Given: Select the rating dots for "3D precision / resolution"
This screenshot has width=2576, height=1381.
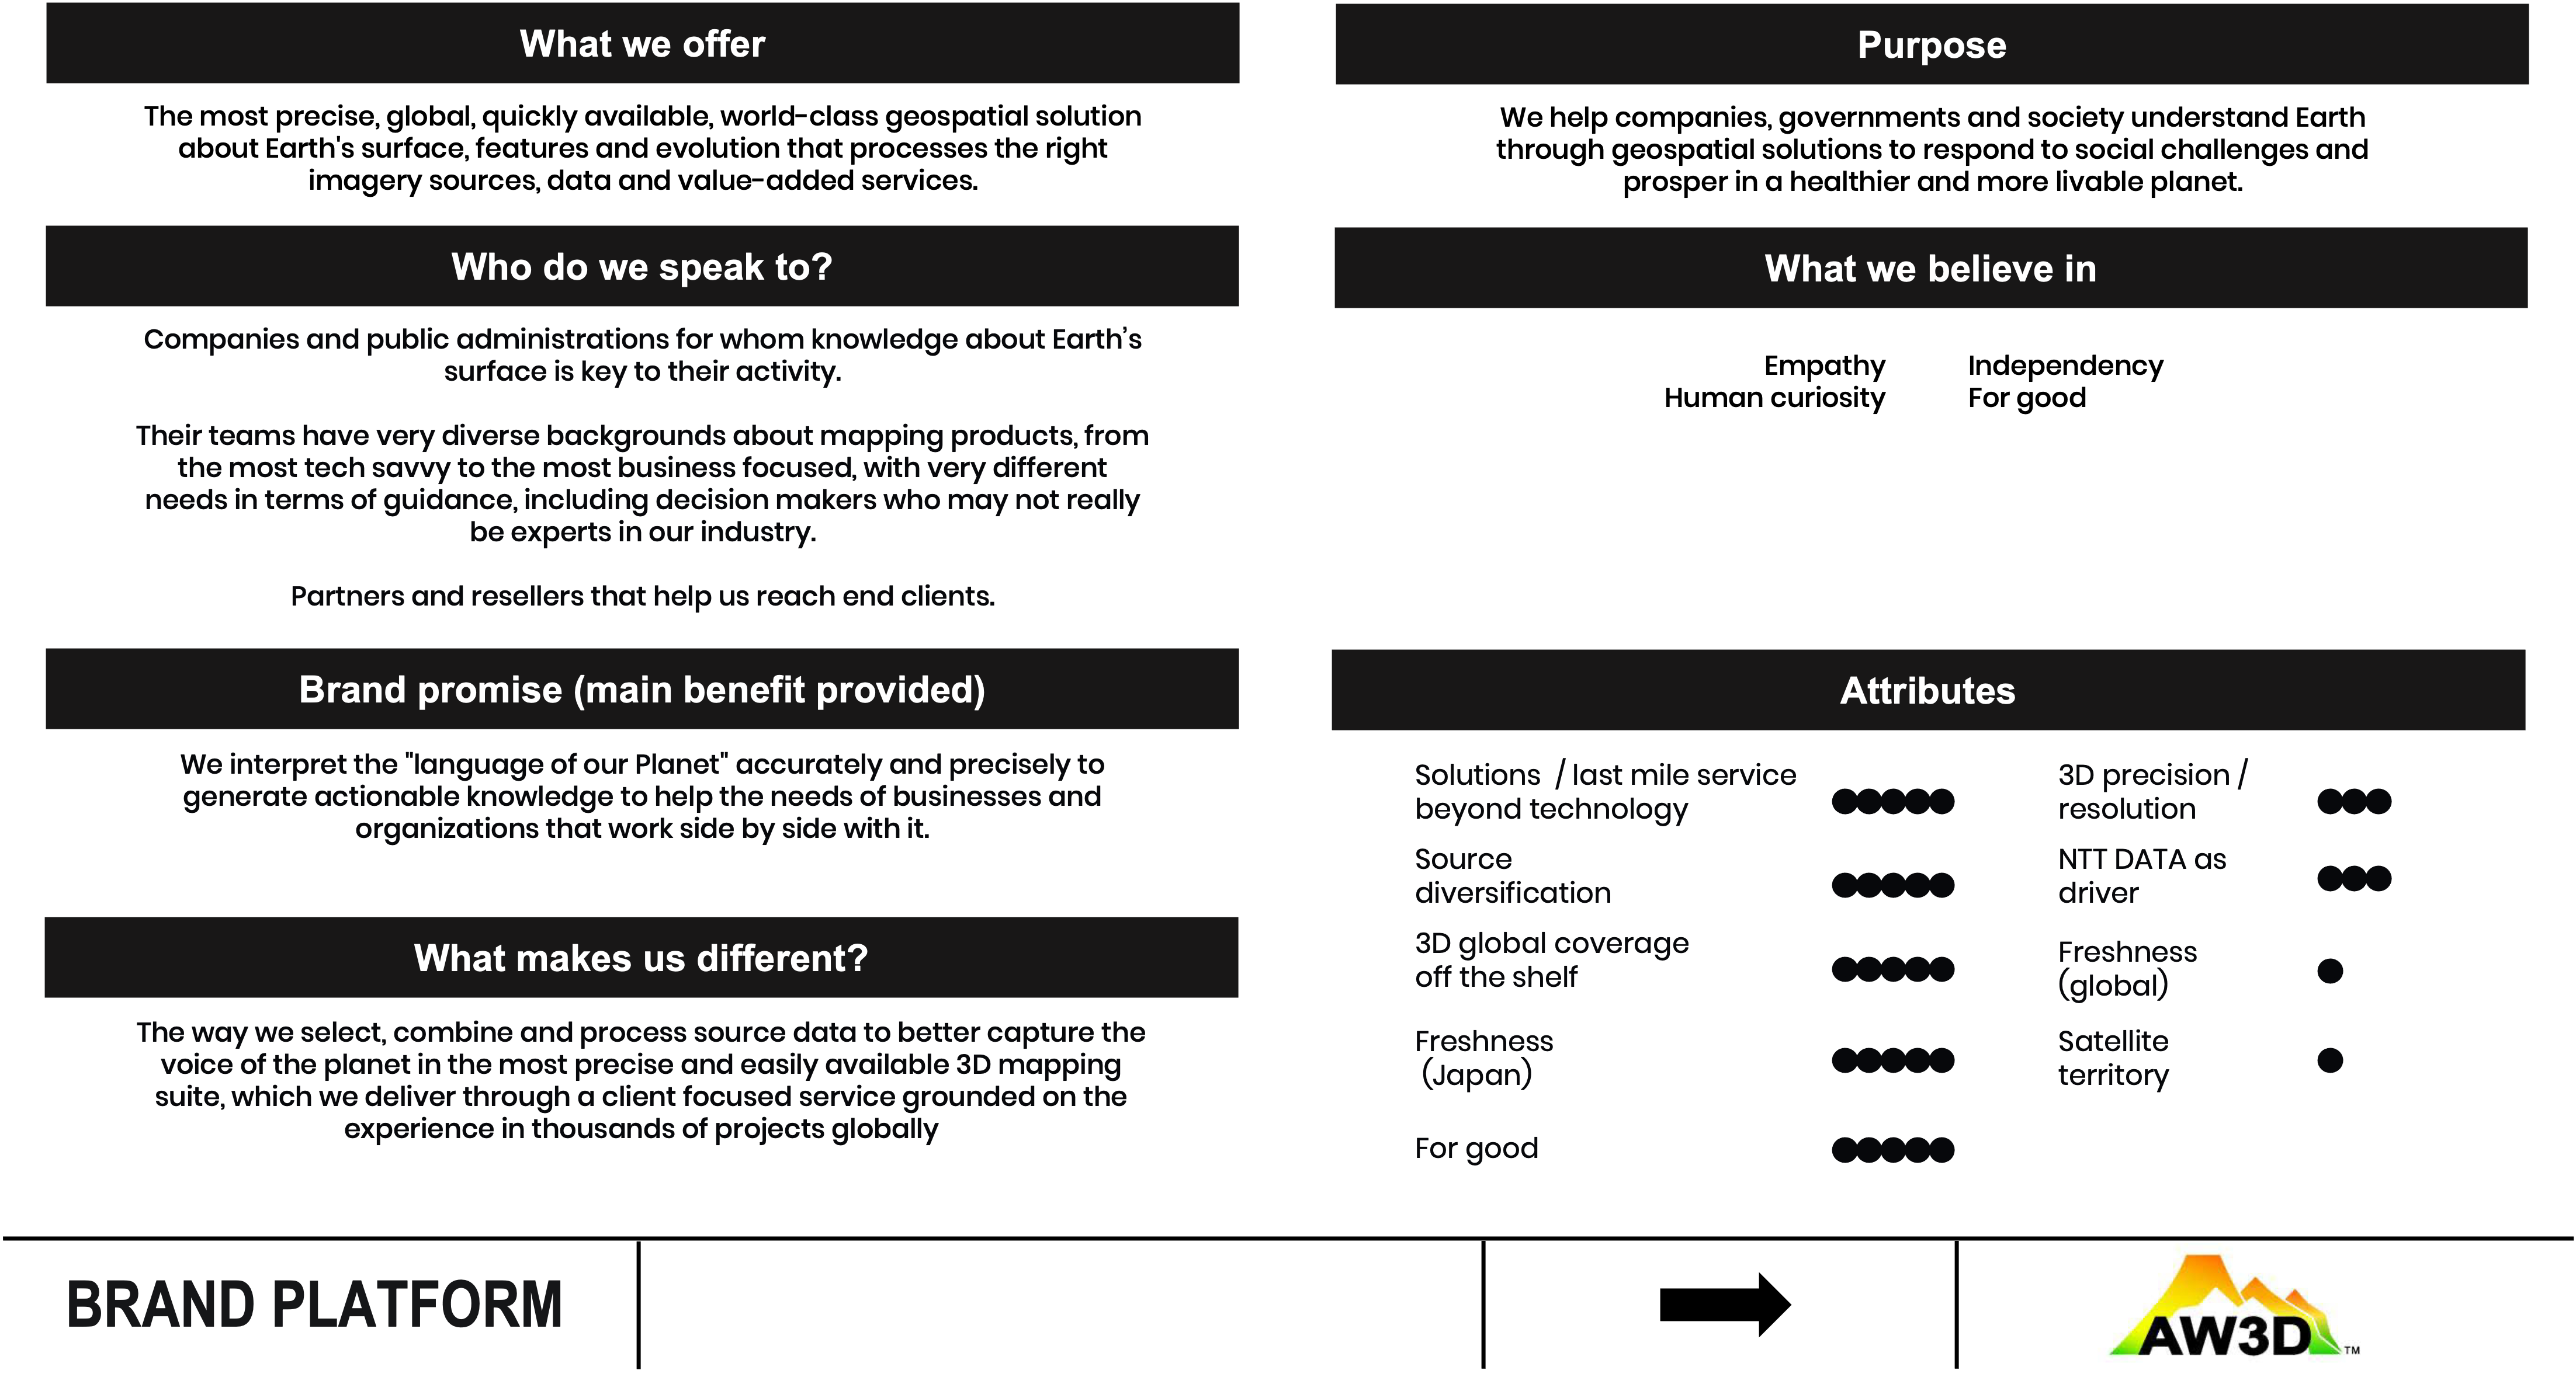Looking at the screenshot, I should [x=2354, y=801].
